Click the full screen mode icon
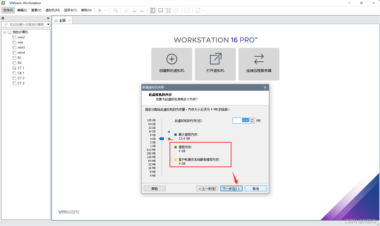The width and height of the screenshot is (380, 226). coord(168,10)
